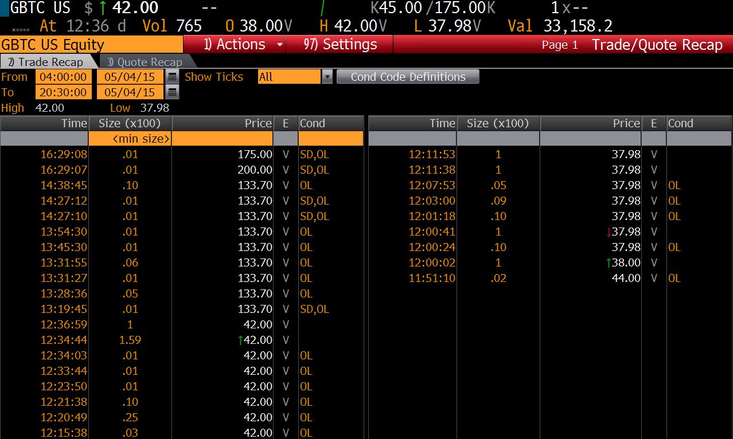733x439 pixels.
Task: Click the right Price column header
Action: tap(590, 123)
